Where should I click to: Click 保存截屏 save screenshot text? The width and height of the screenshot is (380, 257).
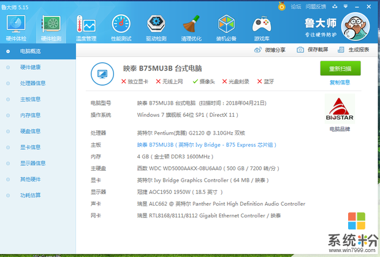tap(317, 50)
